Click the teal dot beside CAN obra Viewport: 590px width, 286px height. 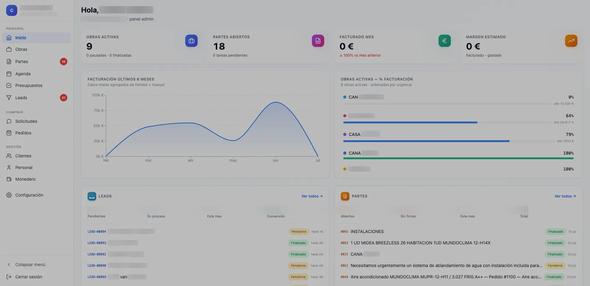345,97
